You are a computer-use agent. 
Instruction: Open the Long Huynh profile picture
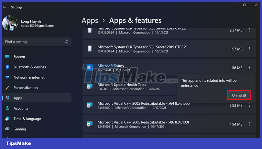click(x=10, y=23)
